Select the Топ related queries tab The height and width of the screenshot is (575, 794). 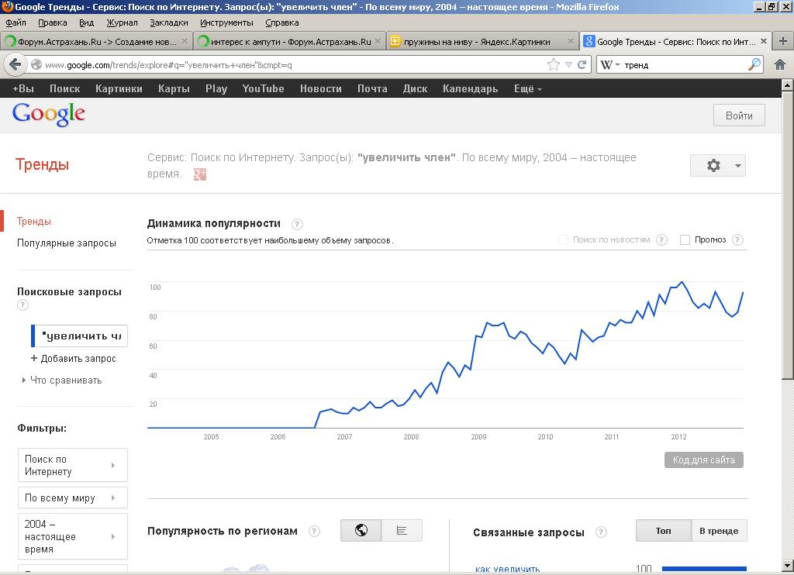664,531
